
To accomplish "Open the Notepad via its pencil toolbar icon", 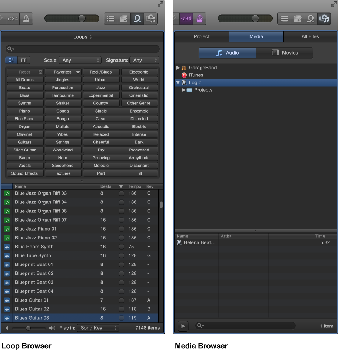I will click(x=124, y=18).
